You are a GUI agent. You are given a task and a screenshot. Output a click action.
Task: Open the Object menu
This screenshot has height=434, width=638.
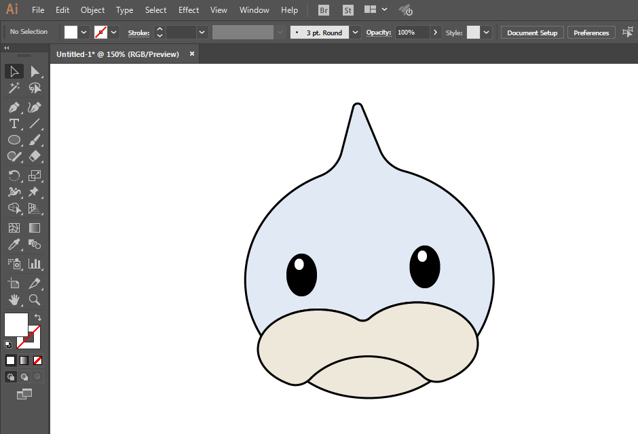92,10
